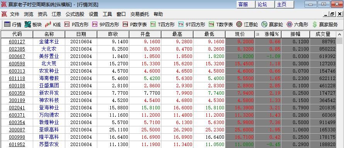Open the 公式选股 menu
This screenshot has height=148, width=344.
[x=75, y=14]
